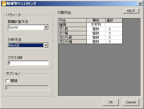144x109 pixels.
Task: Select the 花びら幅 row name
Action: click(72, 42)
